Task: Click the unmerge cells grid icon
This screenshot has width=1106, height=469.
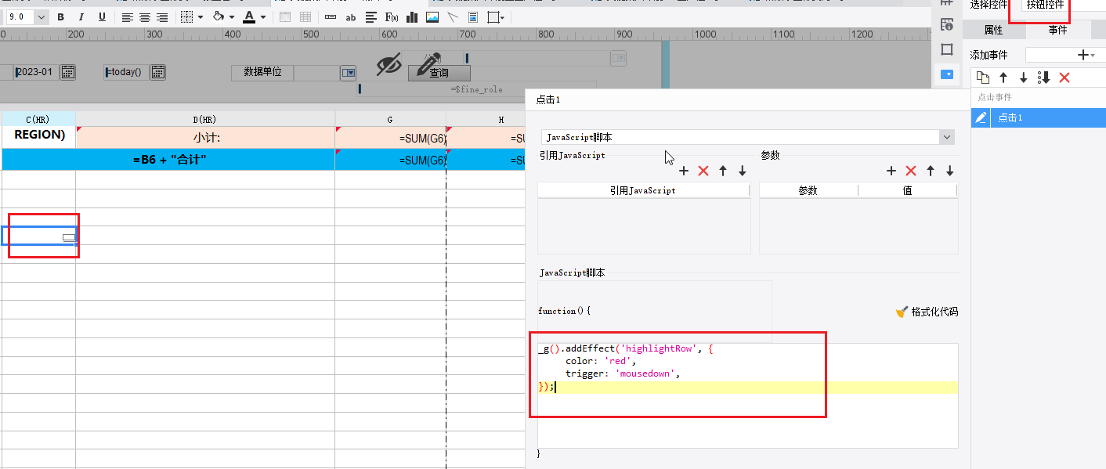Action: 305,16
